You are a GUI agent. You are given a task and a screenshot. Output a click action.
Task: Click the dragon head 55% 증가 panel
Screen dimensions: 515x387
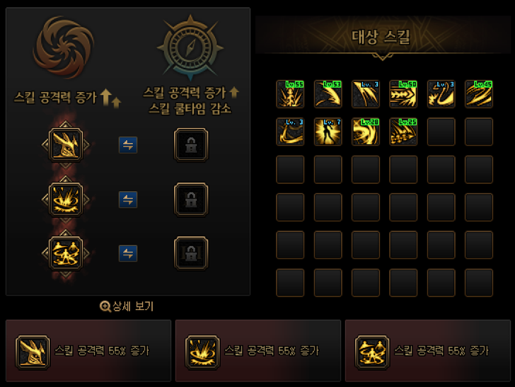click(88, 350)
